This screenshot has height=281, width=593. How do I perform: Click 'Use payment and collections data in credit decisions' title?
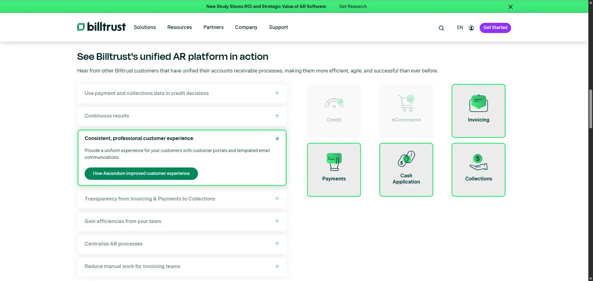tap(147, 93)
